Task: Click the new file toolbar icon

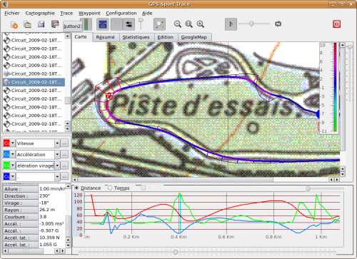Action: [x=14, y=24]
